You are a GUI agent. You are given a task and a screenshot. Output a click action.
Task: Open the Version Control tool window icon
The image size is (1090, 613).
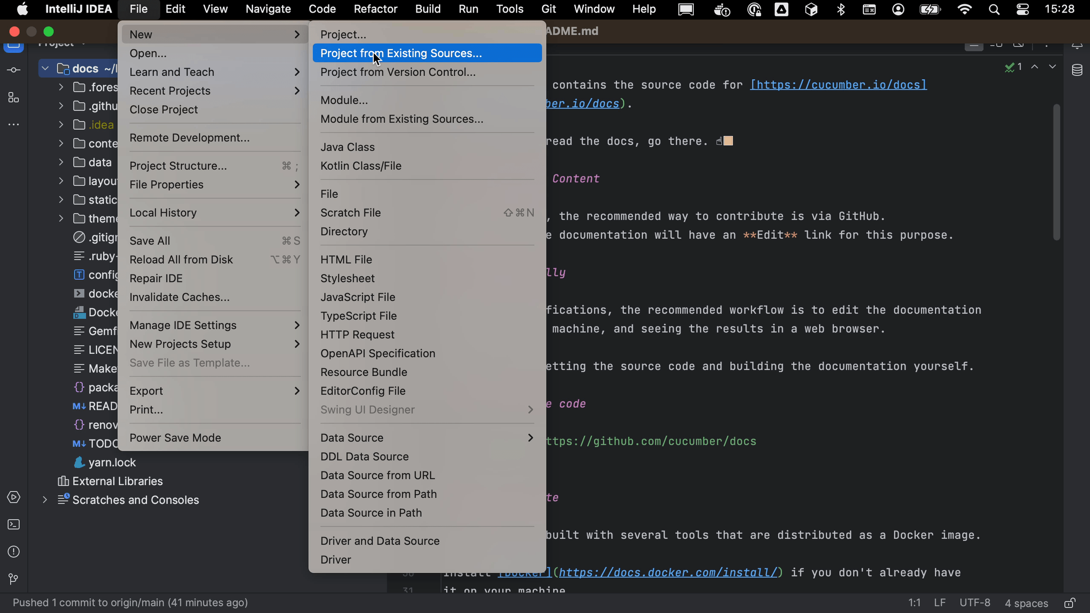(13, 579)
